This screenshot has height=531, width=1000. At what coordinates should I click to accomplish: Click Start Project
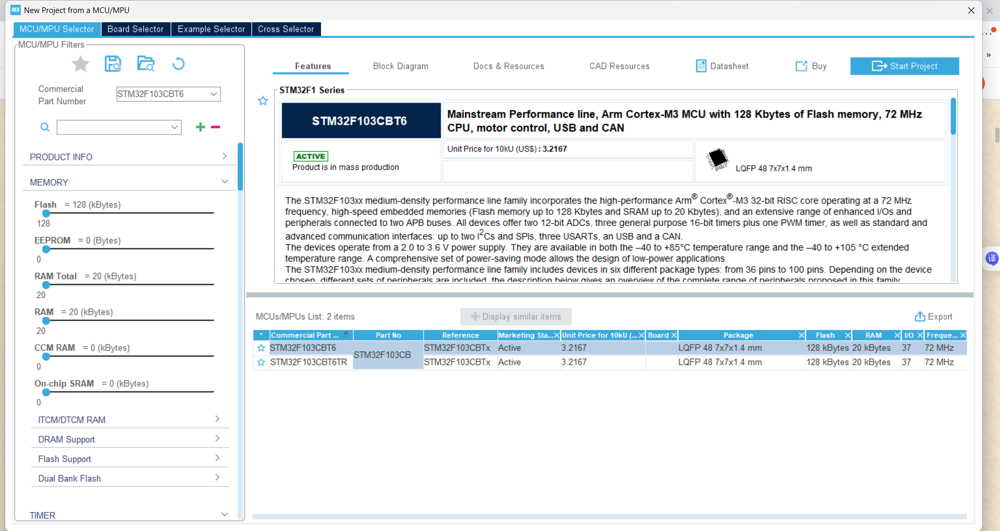tap(905, 66)
